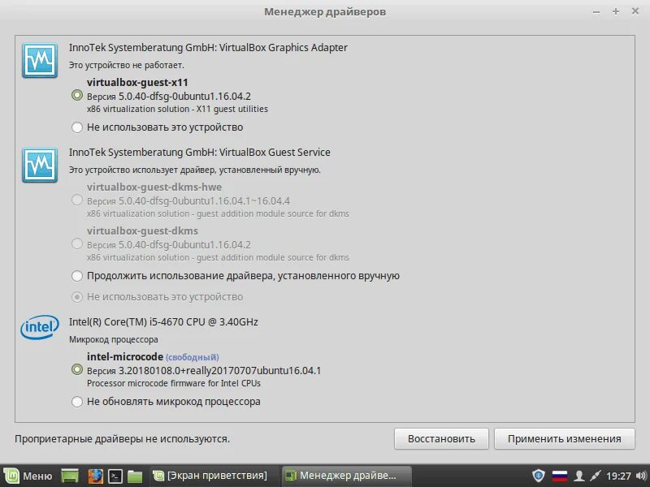Select 'Не обновлять микрокод процессора'

pos(77,402)
